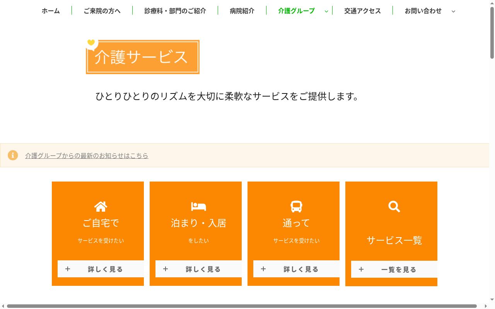Click 詳しく見る under 泊まり・入居
Viewport: 495px width, 309px height.
198,269
